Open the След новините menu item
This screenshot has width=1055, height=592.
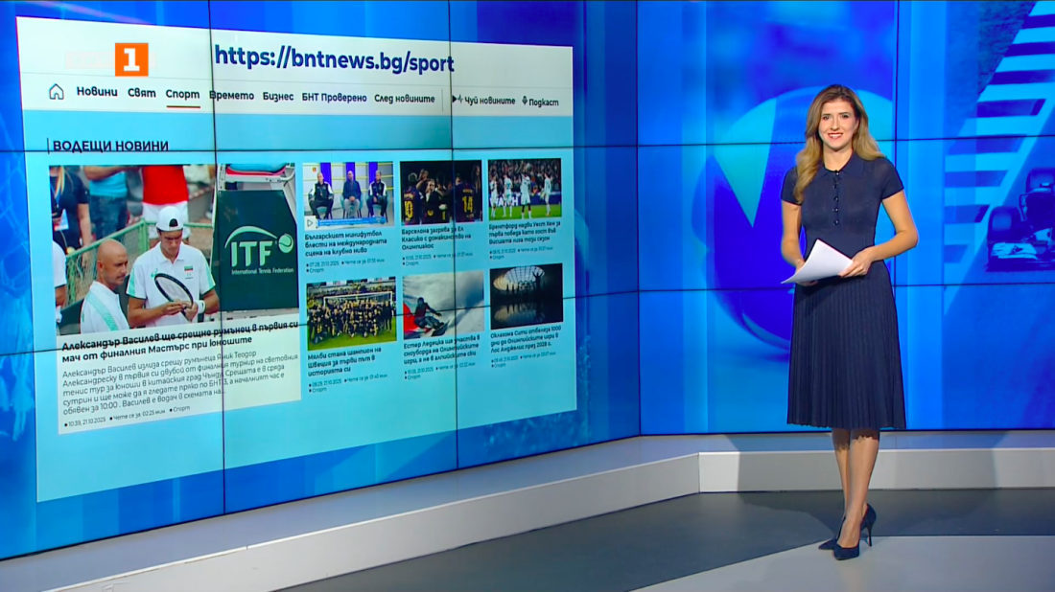[404, 99]
